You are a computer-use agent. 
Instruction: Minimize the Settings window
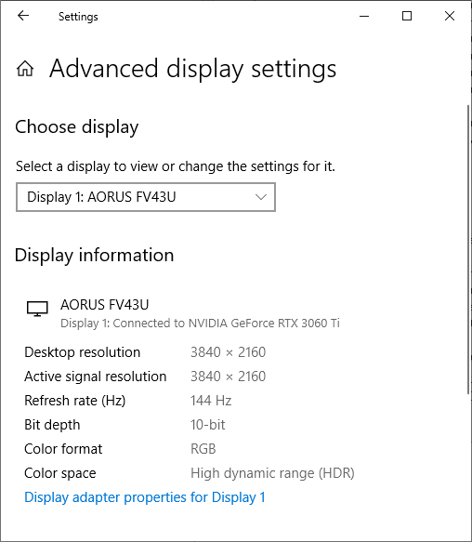coord(364,16)
